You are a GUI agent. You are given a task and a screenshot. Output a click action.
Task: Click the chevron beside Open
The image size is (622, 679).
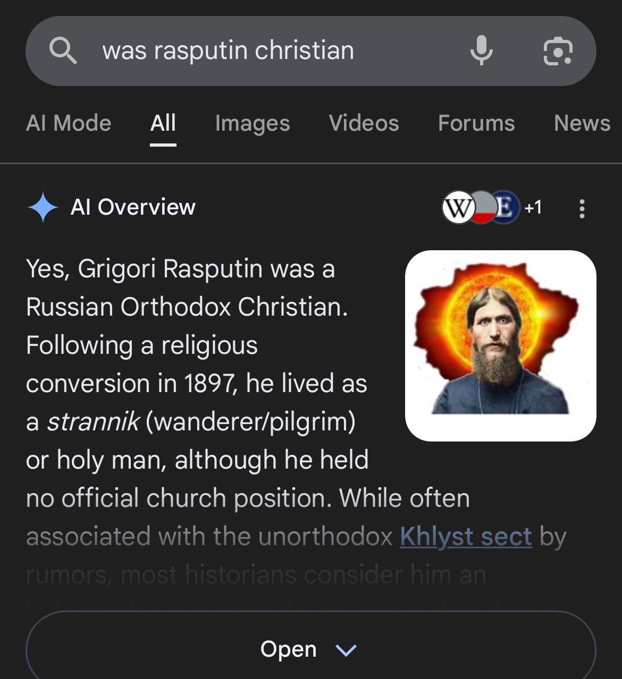(346, 650)
